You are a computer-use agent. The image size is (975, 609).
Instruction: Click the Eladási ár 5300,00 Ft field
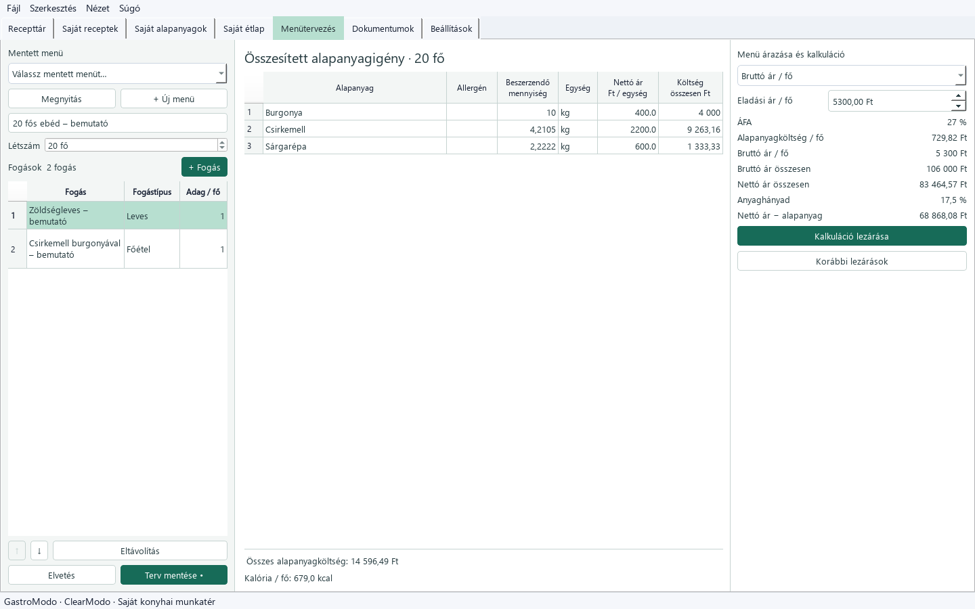[890, 101]
